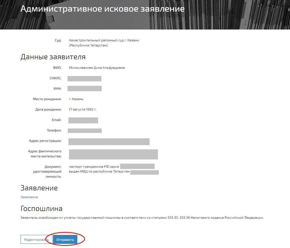
Task: Click birthplace value г. Казань
Action: (76, 99)
